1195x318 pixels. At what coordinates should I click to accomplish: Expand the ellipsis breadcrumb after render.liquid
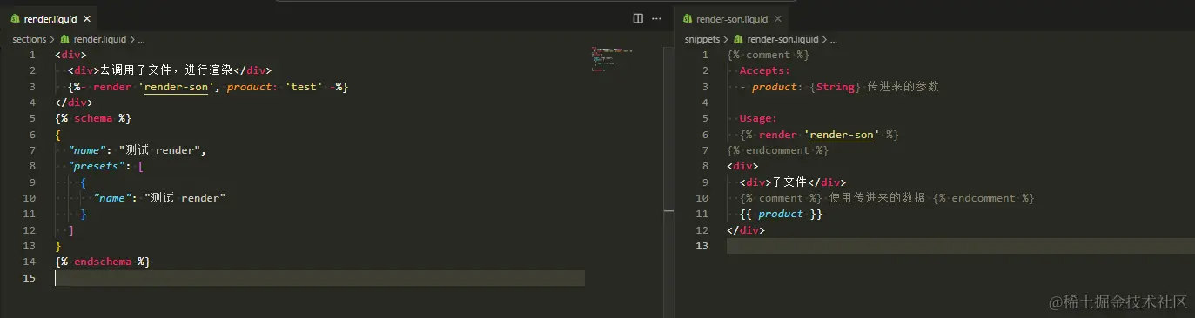click(x=142, y=39)
